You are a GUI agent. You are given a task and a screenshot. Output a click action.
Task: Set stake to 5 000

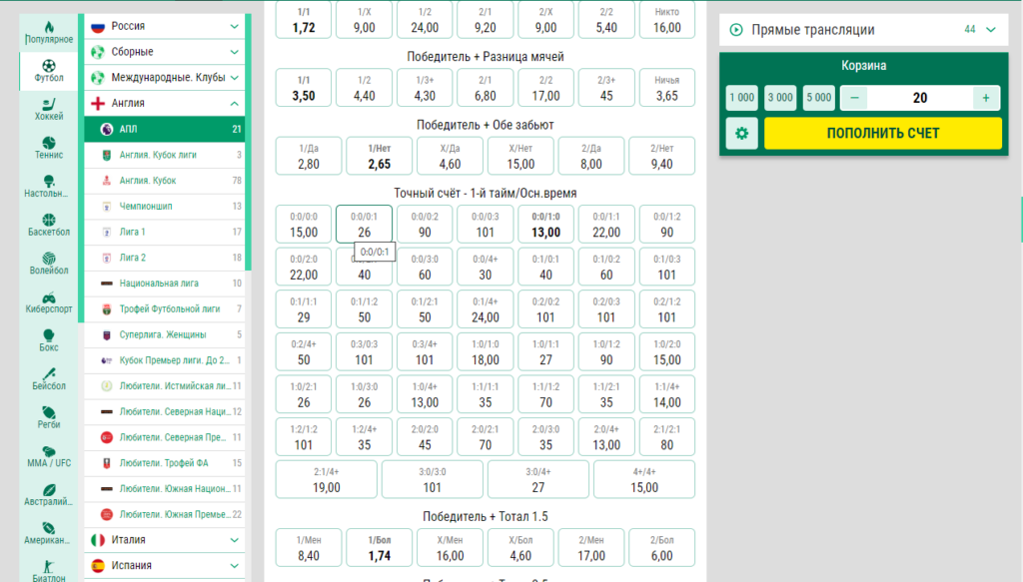coord(819,98)
